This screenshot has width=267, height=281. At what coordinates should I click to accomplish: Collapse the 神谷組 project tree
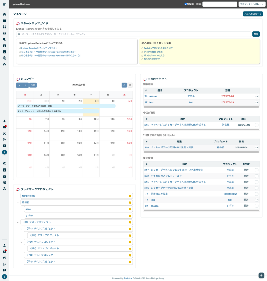tap(18, 203)
